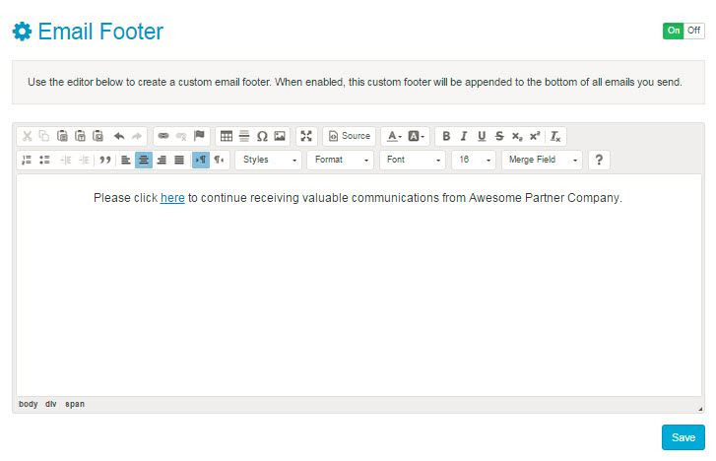Toggle Bold formatting
This screenshot has height=461, width=716.
tap(446, 136)
